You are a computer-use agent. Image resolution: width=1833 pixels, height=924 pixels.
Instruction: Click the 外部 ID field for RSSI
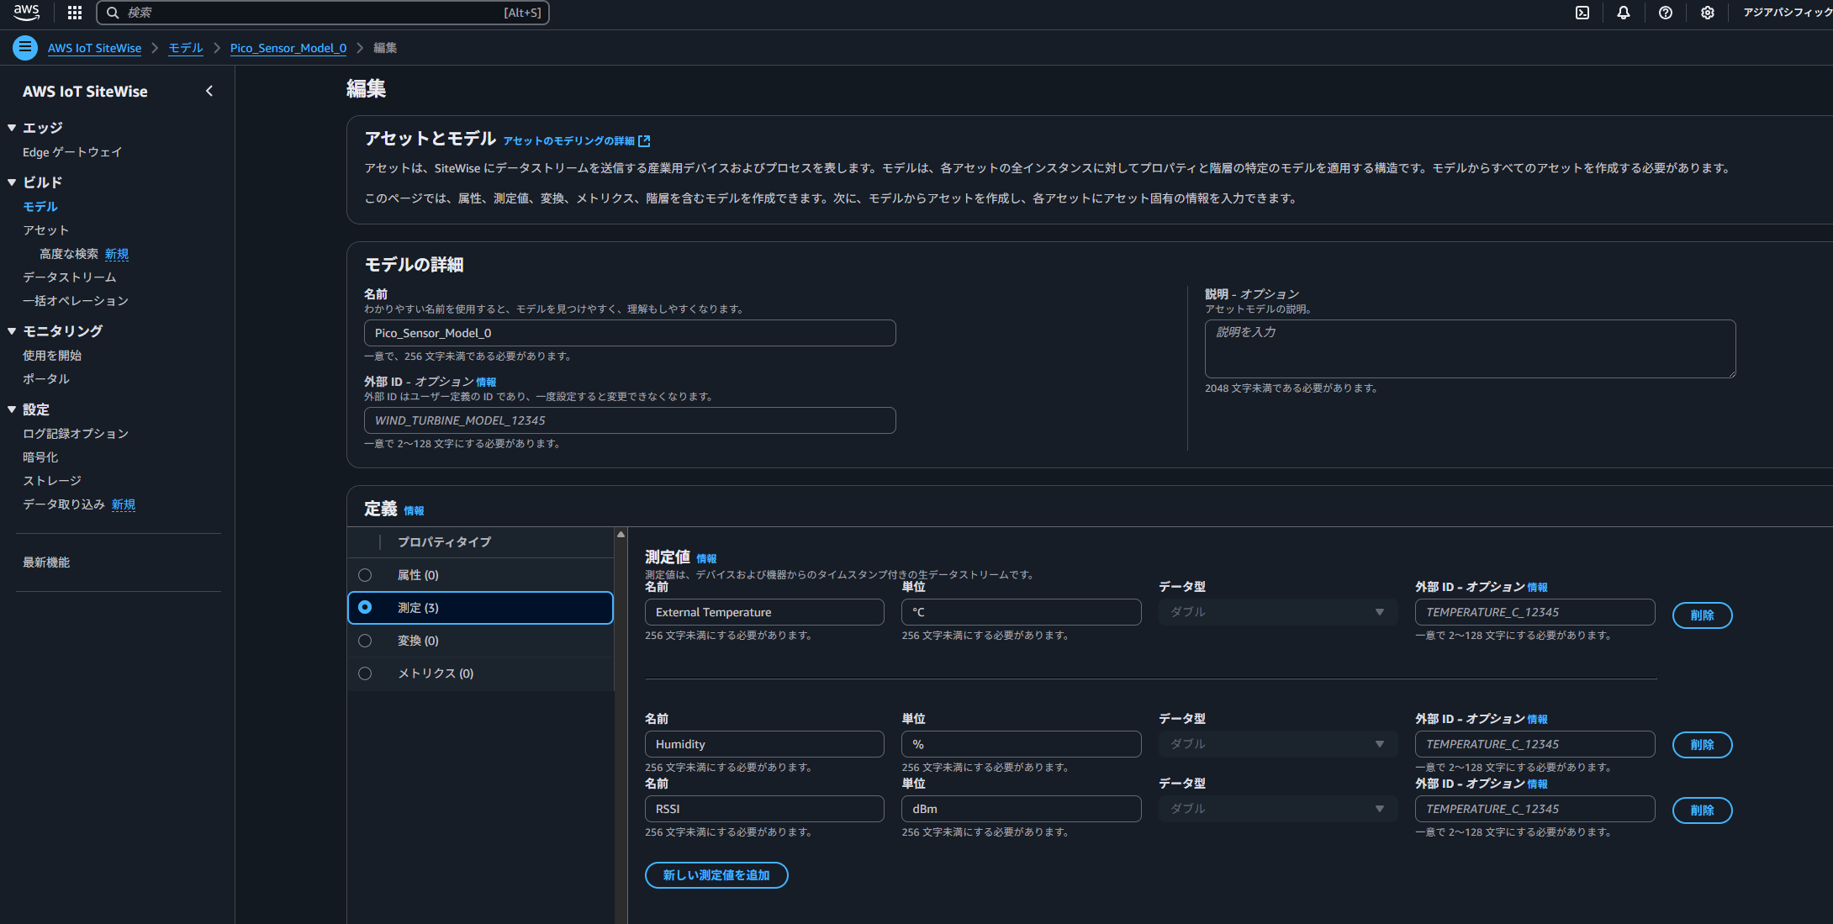1535,809
